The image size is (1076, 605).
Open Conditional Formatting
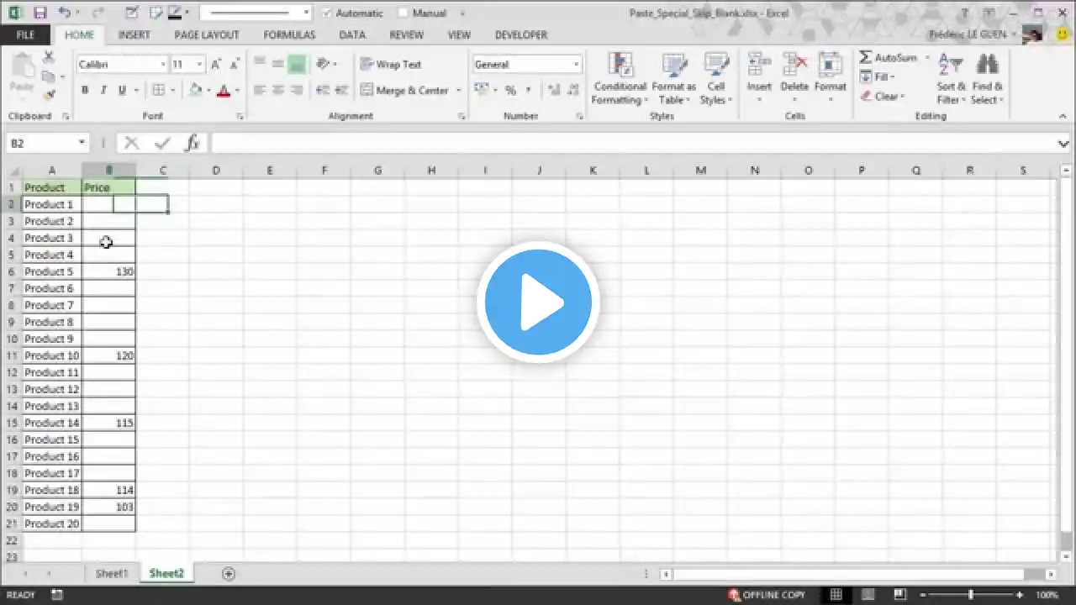tap(619, 79)
